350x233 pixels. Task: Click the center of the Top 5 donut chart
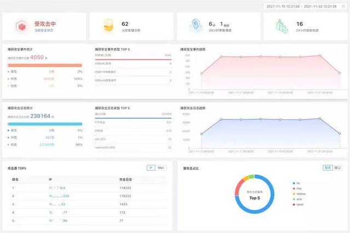pos(254,195)
